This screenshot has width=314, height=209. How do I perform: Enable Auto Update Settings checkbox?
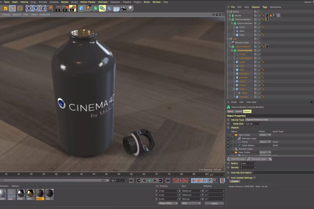click(x=255, y=178)
